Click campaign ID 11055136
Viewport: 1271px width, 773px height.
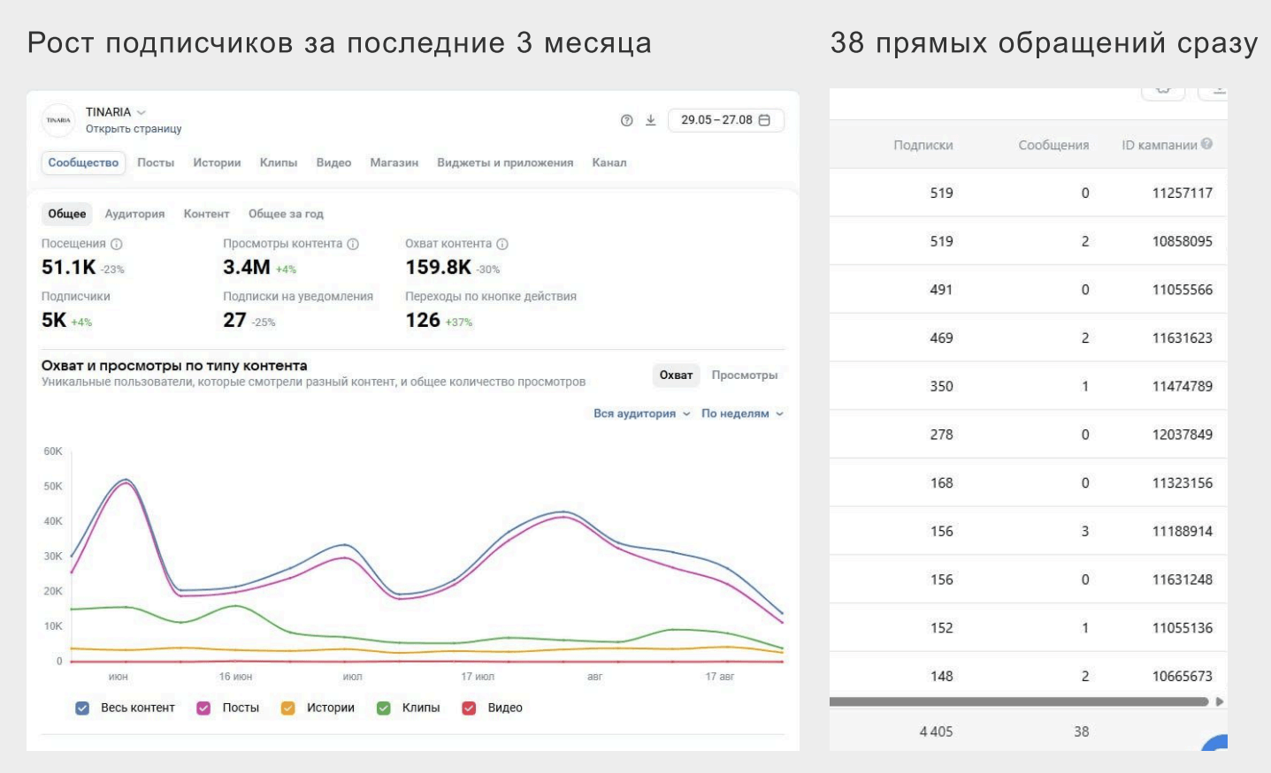[x=1182, y=628]
